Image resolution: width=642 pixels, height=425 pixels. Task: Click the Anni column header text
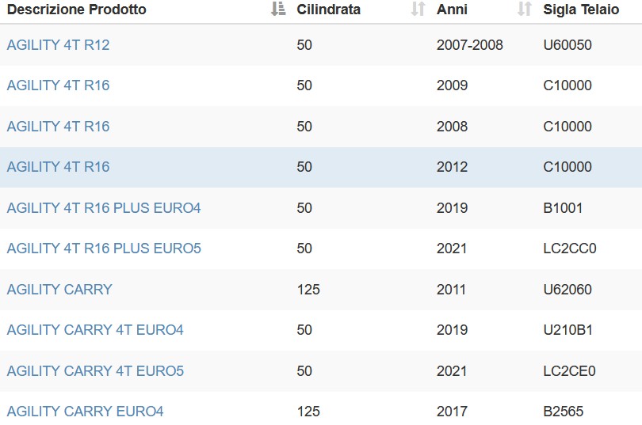(452, 9)
